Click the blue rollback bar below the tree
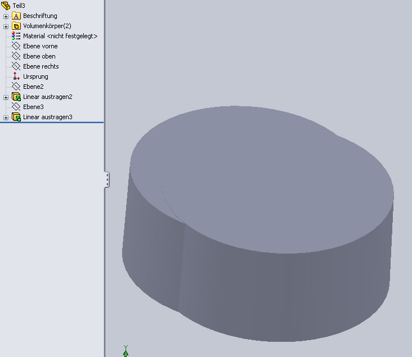The height and width of the screenshot is (357, 412). (x=52, y=123)
